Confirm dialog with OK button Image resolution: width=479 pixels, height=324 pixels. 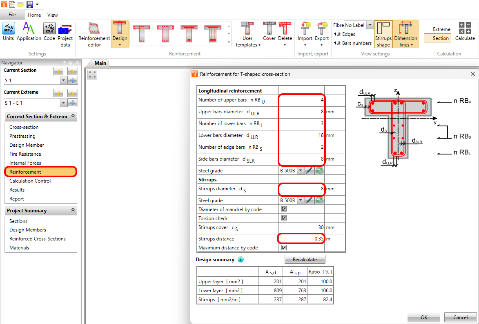[424, 317]
